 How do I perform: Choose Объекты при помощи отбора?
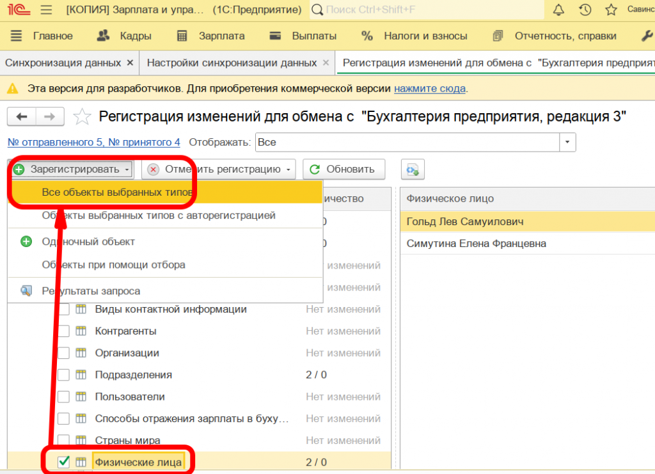pyautogui.click(x=165, y=265)
